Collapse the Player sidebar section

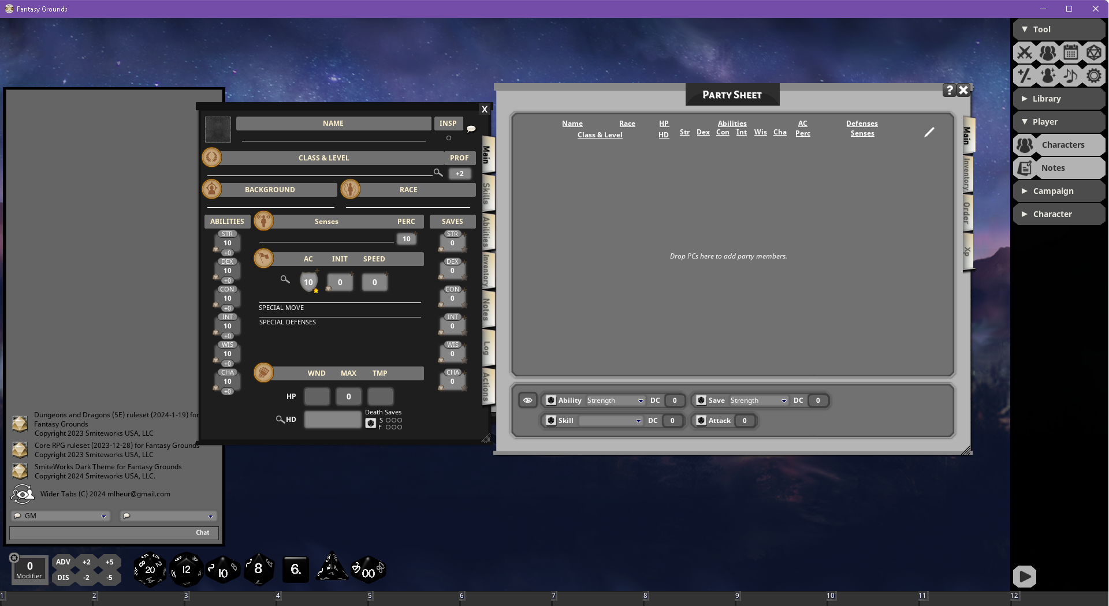pos(1059,122)
